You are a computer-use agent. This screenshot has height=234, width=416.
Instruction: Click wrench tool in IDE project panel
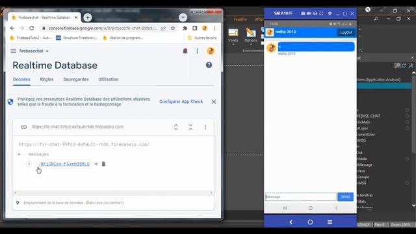point(411,65)
